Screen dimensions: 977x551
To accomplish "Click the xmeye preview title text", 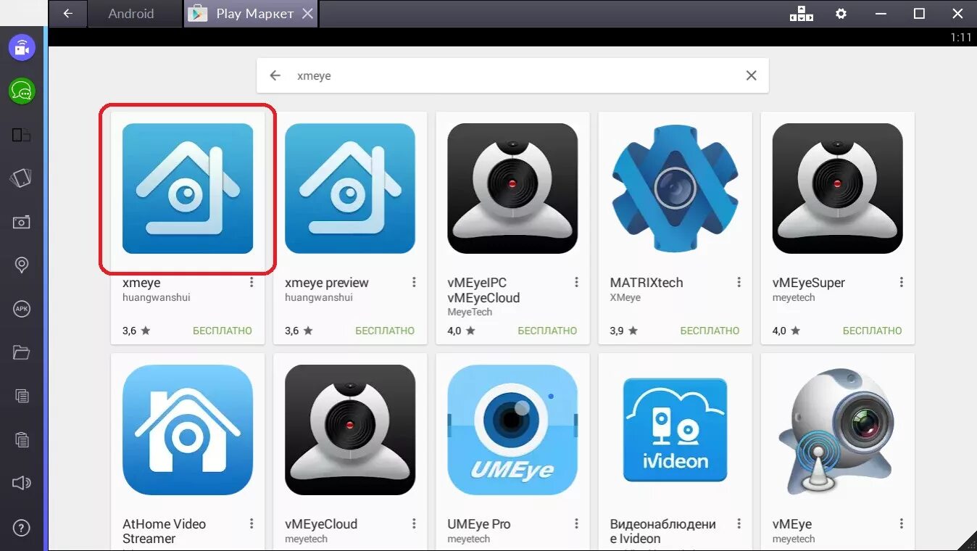I will (x=327, y=283).
